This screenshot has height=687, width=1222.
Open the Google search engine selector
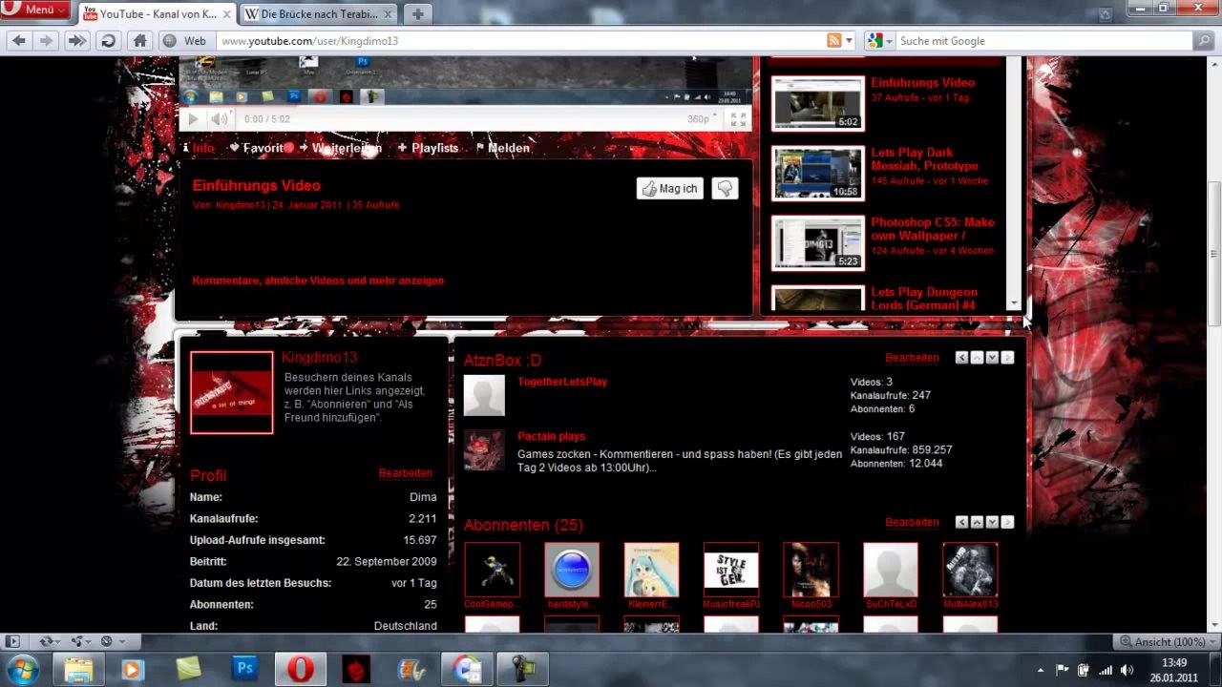point(879,41)
